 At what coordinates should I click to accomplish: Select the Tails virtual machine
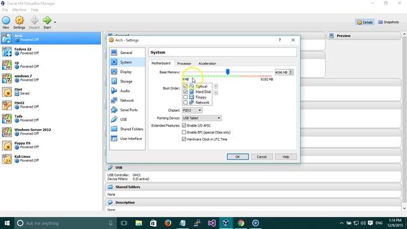(51, 119)
